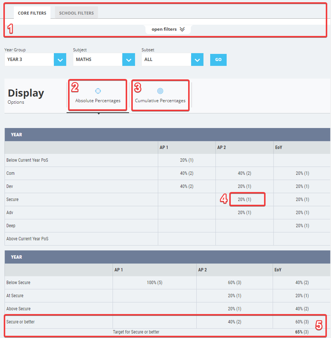The height and width of the screenshot is (338, 331).
Task: Click the Secure AP 2 cell 20% (1)
Action: coord(245,200)
